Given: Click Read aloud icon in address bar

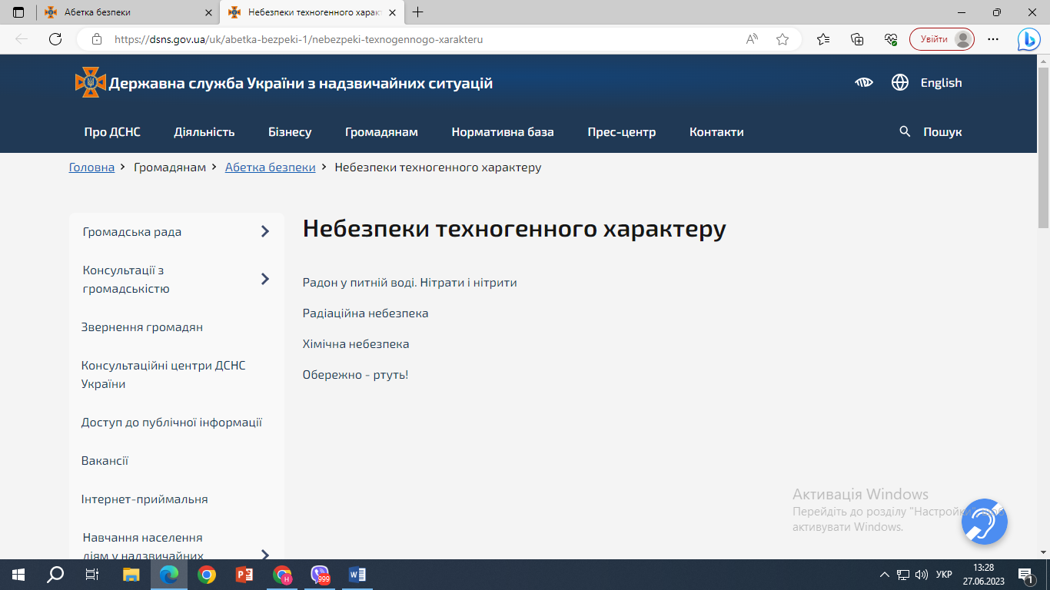Looking at the screenshot, I should [752, 39].
